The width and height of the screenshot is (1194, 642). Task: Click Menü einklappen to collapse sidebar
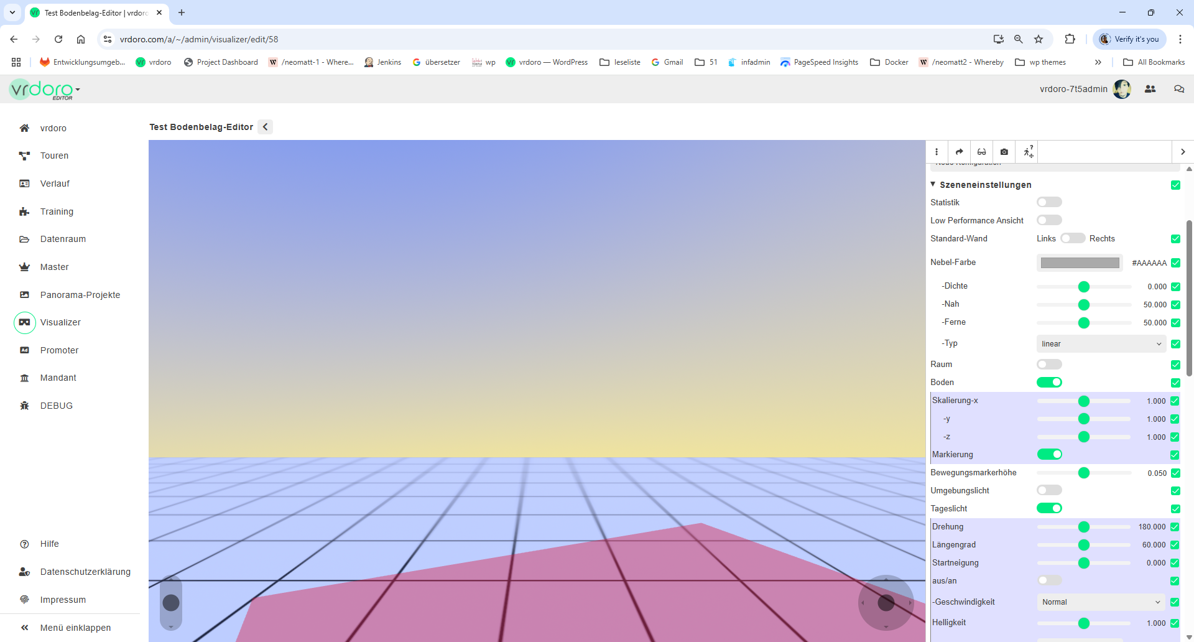tap(75, 628)
